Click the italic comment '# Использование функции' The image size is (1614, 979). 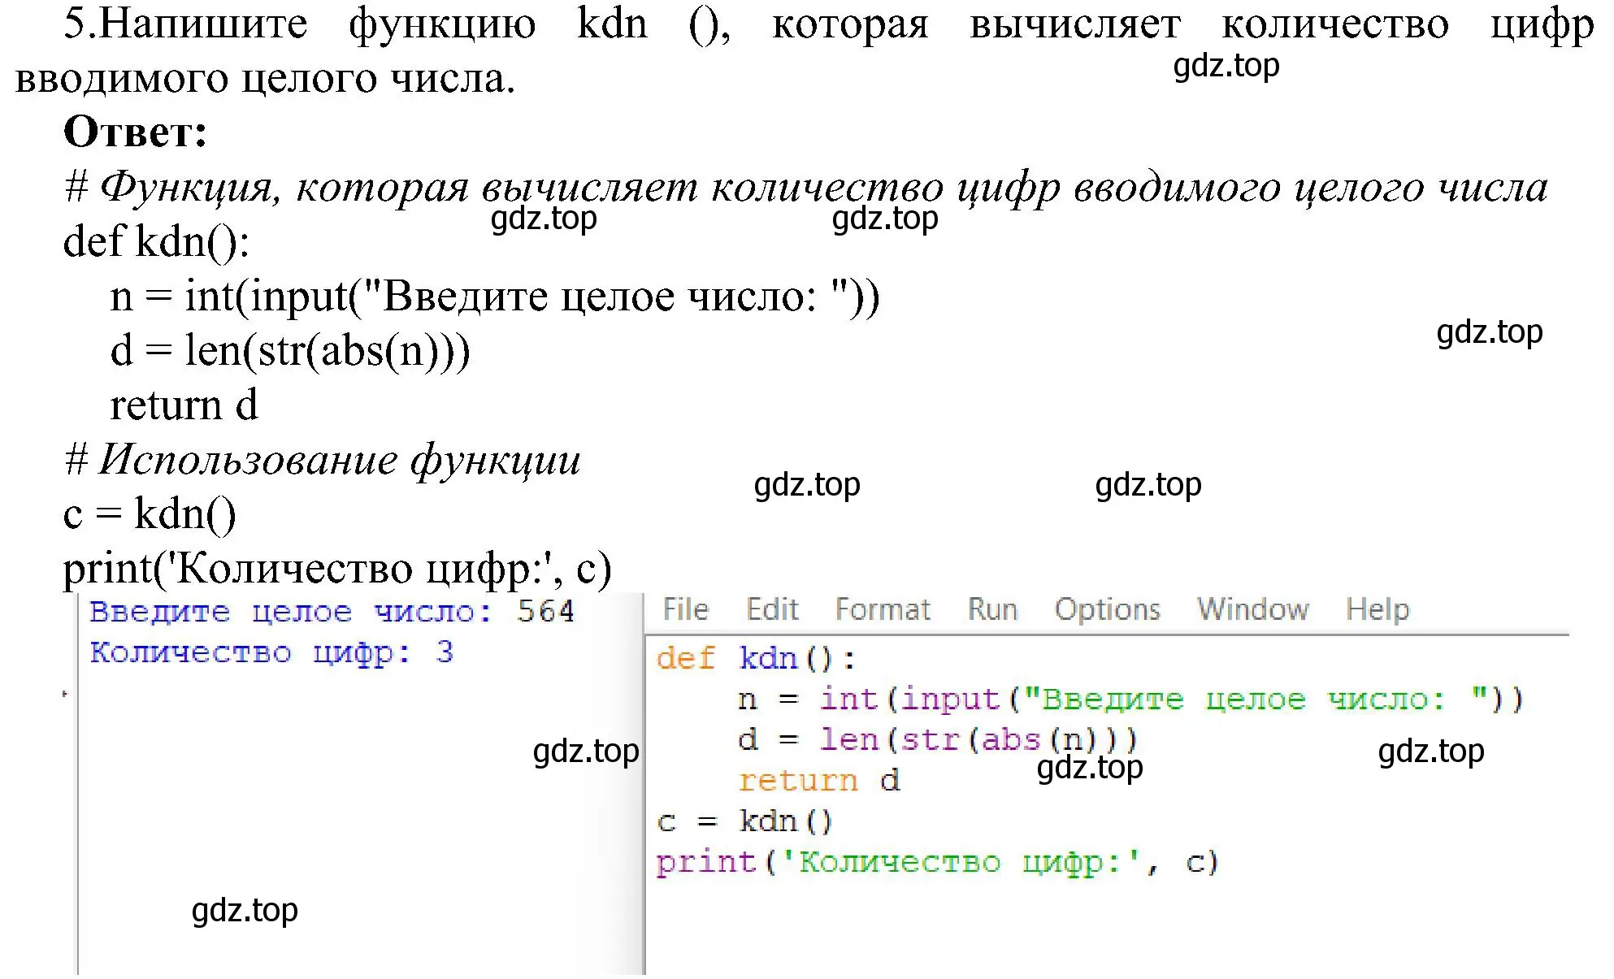pyautogui.click(x=323, y=460)
